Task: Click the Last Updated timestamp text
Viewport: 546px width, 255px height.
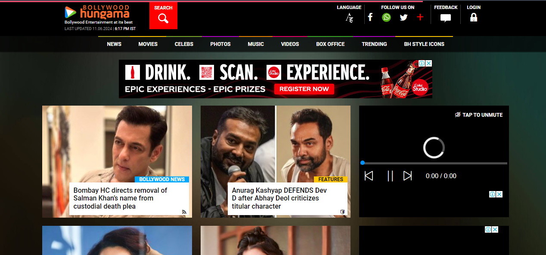Action: (x=100, y=29)
